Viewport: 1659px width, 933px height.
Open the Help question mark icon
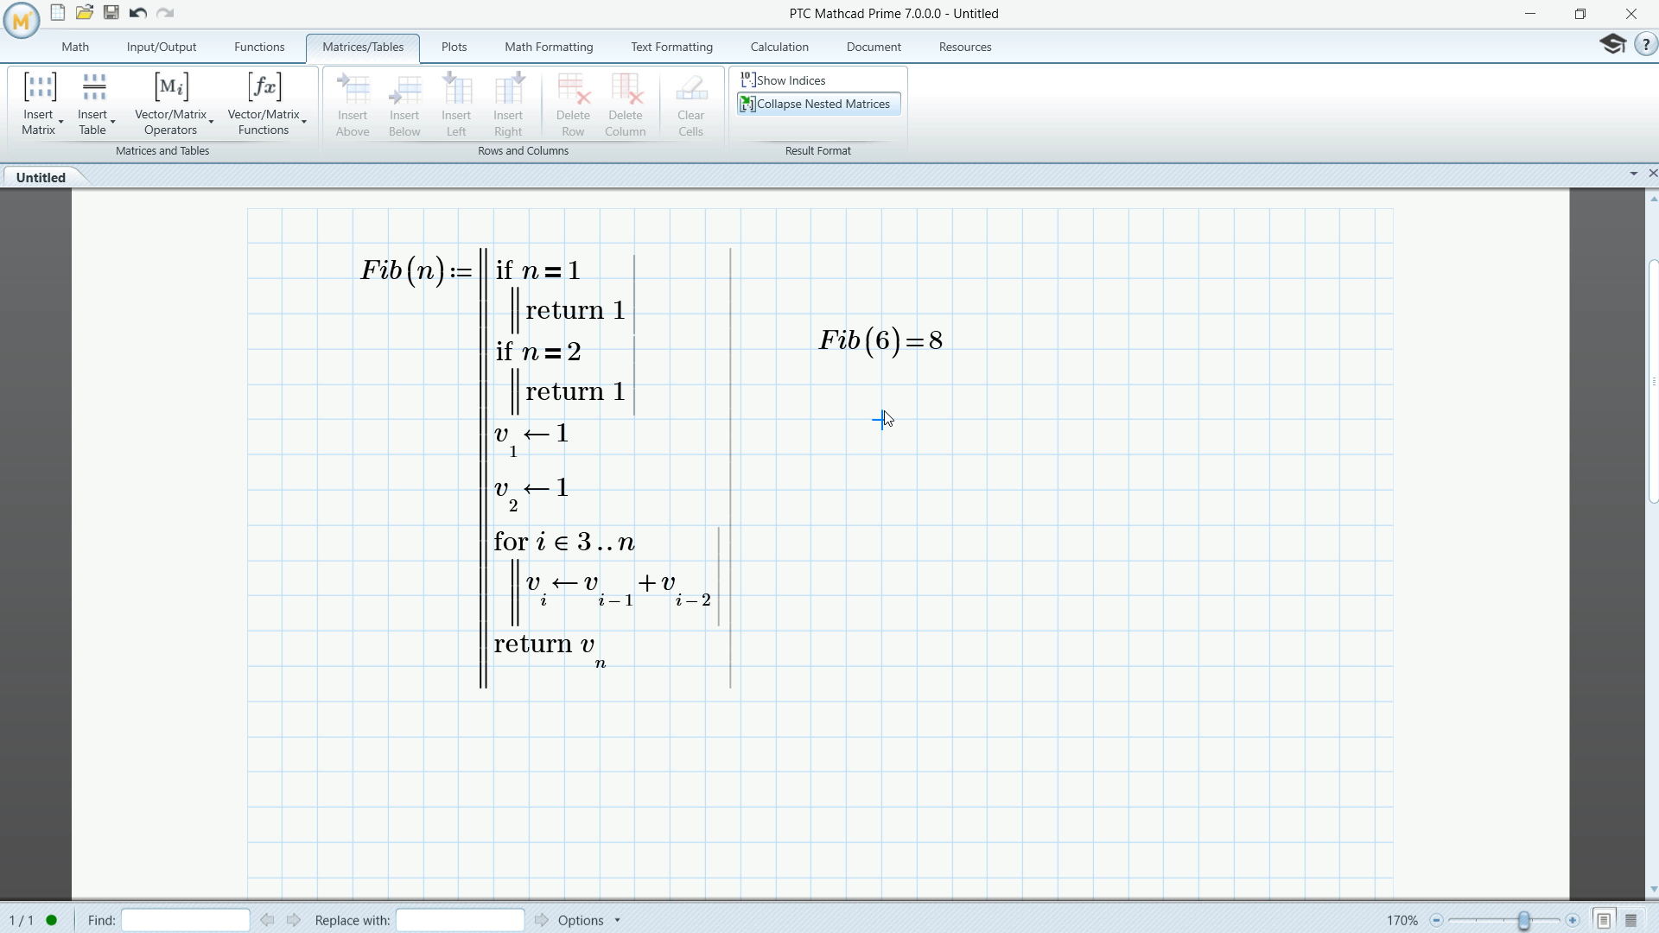pos(1645,45)
